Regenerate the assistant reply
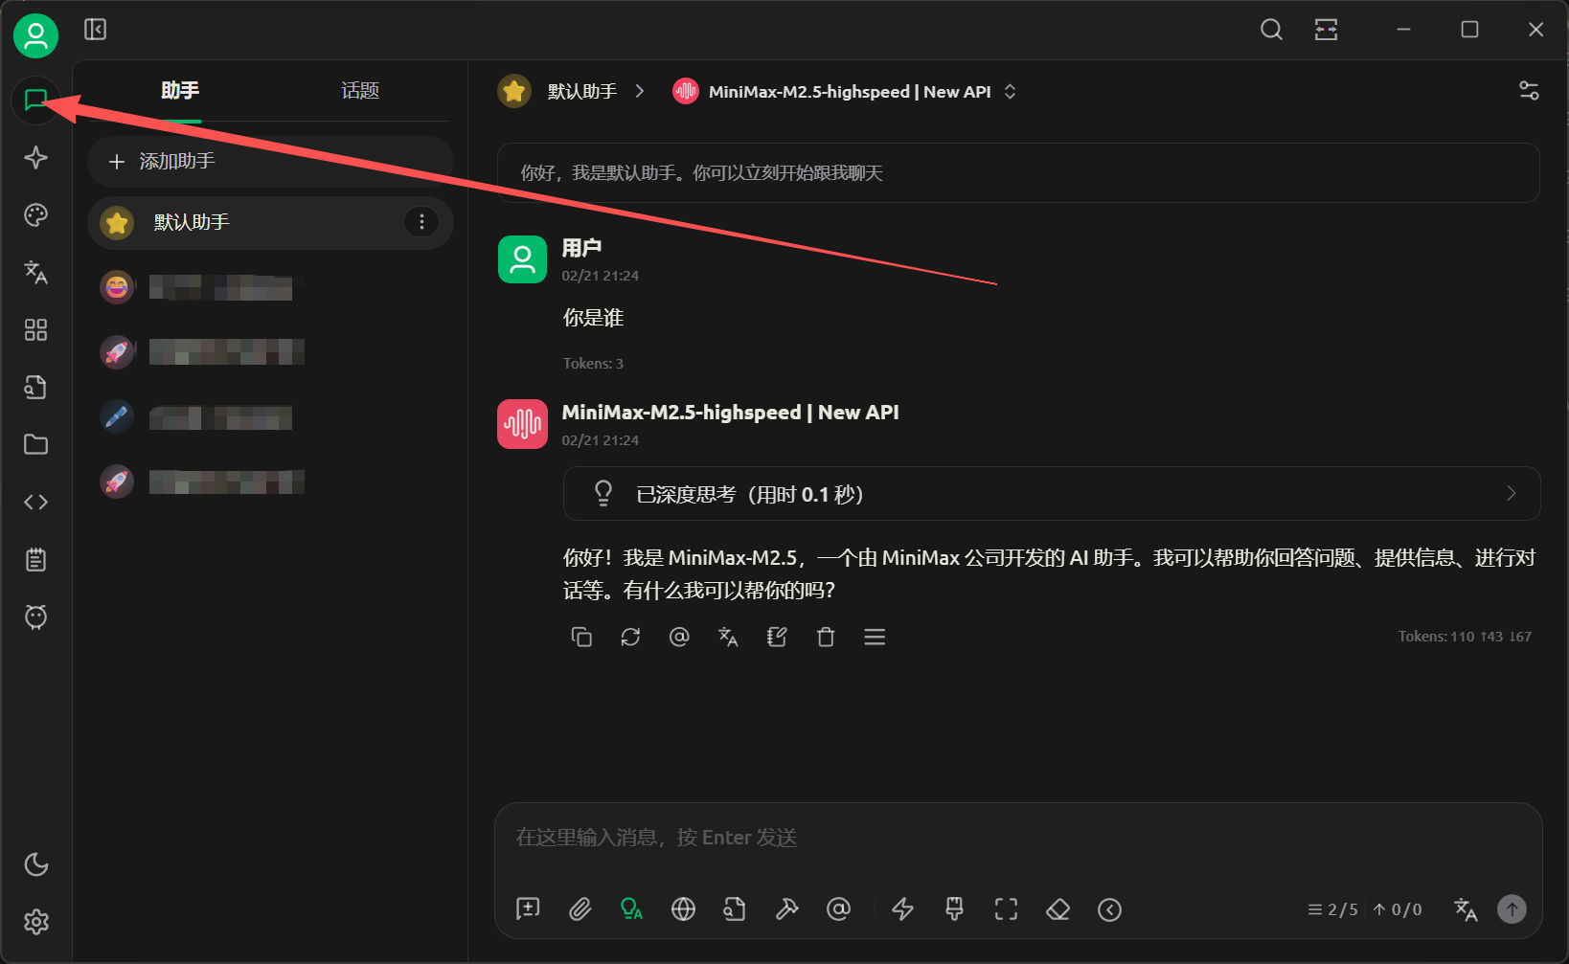Screen dimensions: 1569x964 630,637
